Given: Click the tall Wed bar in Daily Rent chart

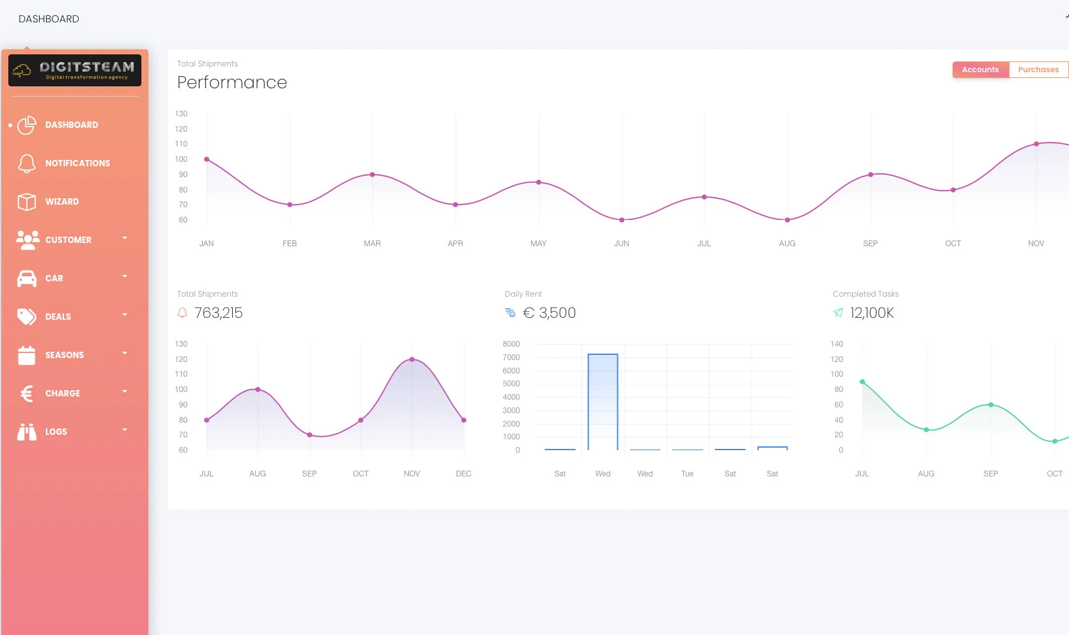Looking at the screenshot, I should [603, 402].
